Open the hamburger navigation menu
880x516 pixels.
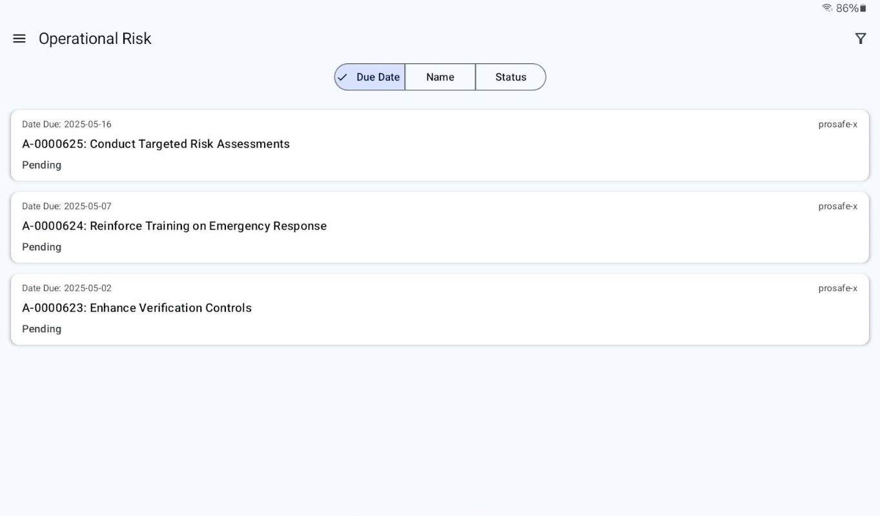[x=19, y=39]
